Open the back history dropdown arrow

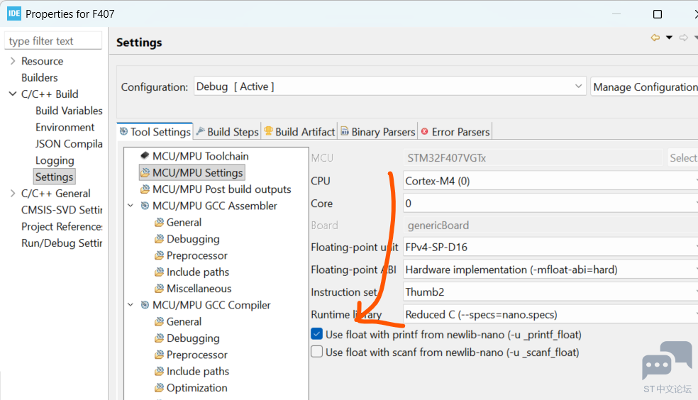click(x=669, y=38)
